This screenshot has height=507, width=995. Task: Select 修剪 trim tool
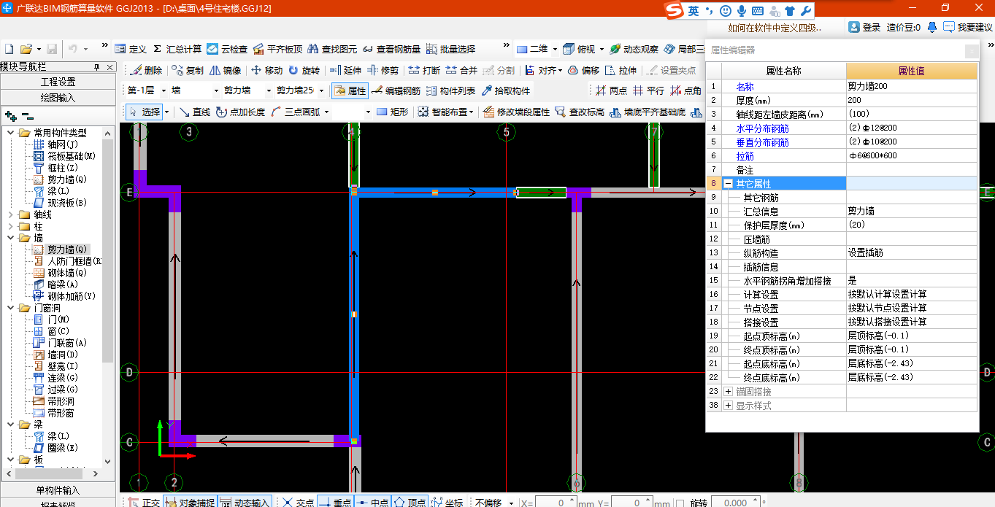click(x=383, y=71)
